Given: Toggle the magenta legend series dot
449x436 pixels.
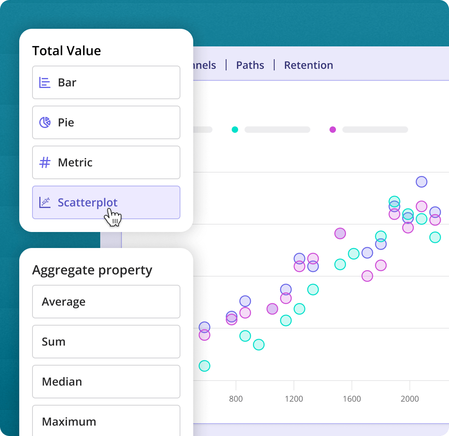Looking at the screenshot, I should [333, 130].
